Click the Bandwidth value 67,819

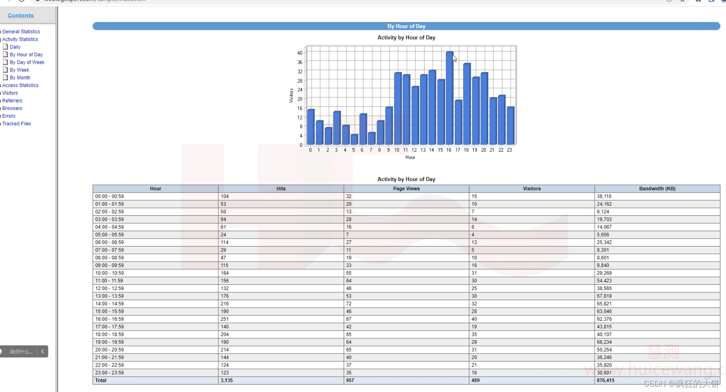click(604, 296)
